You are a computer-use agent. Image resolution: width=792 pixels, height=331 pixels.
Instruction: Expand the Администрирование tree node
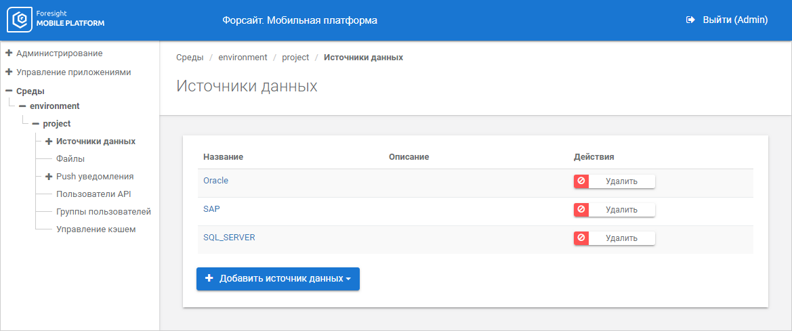[9, 53]
